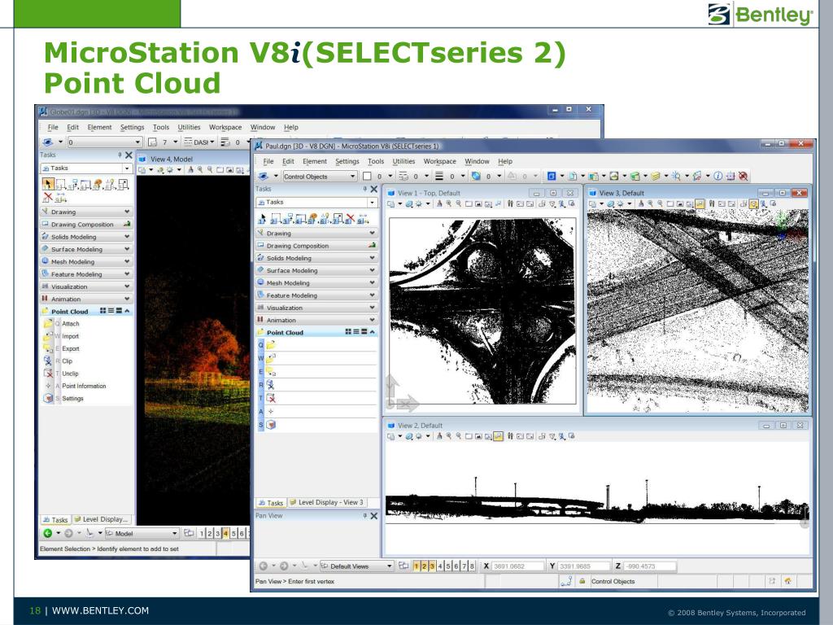Click the W import icon in Paul.dgn Point Cloud list
This screenshot has height=625, width=833.
(x=271, y=358)
